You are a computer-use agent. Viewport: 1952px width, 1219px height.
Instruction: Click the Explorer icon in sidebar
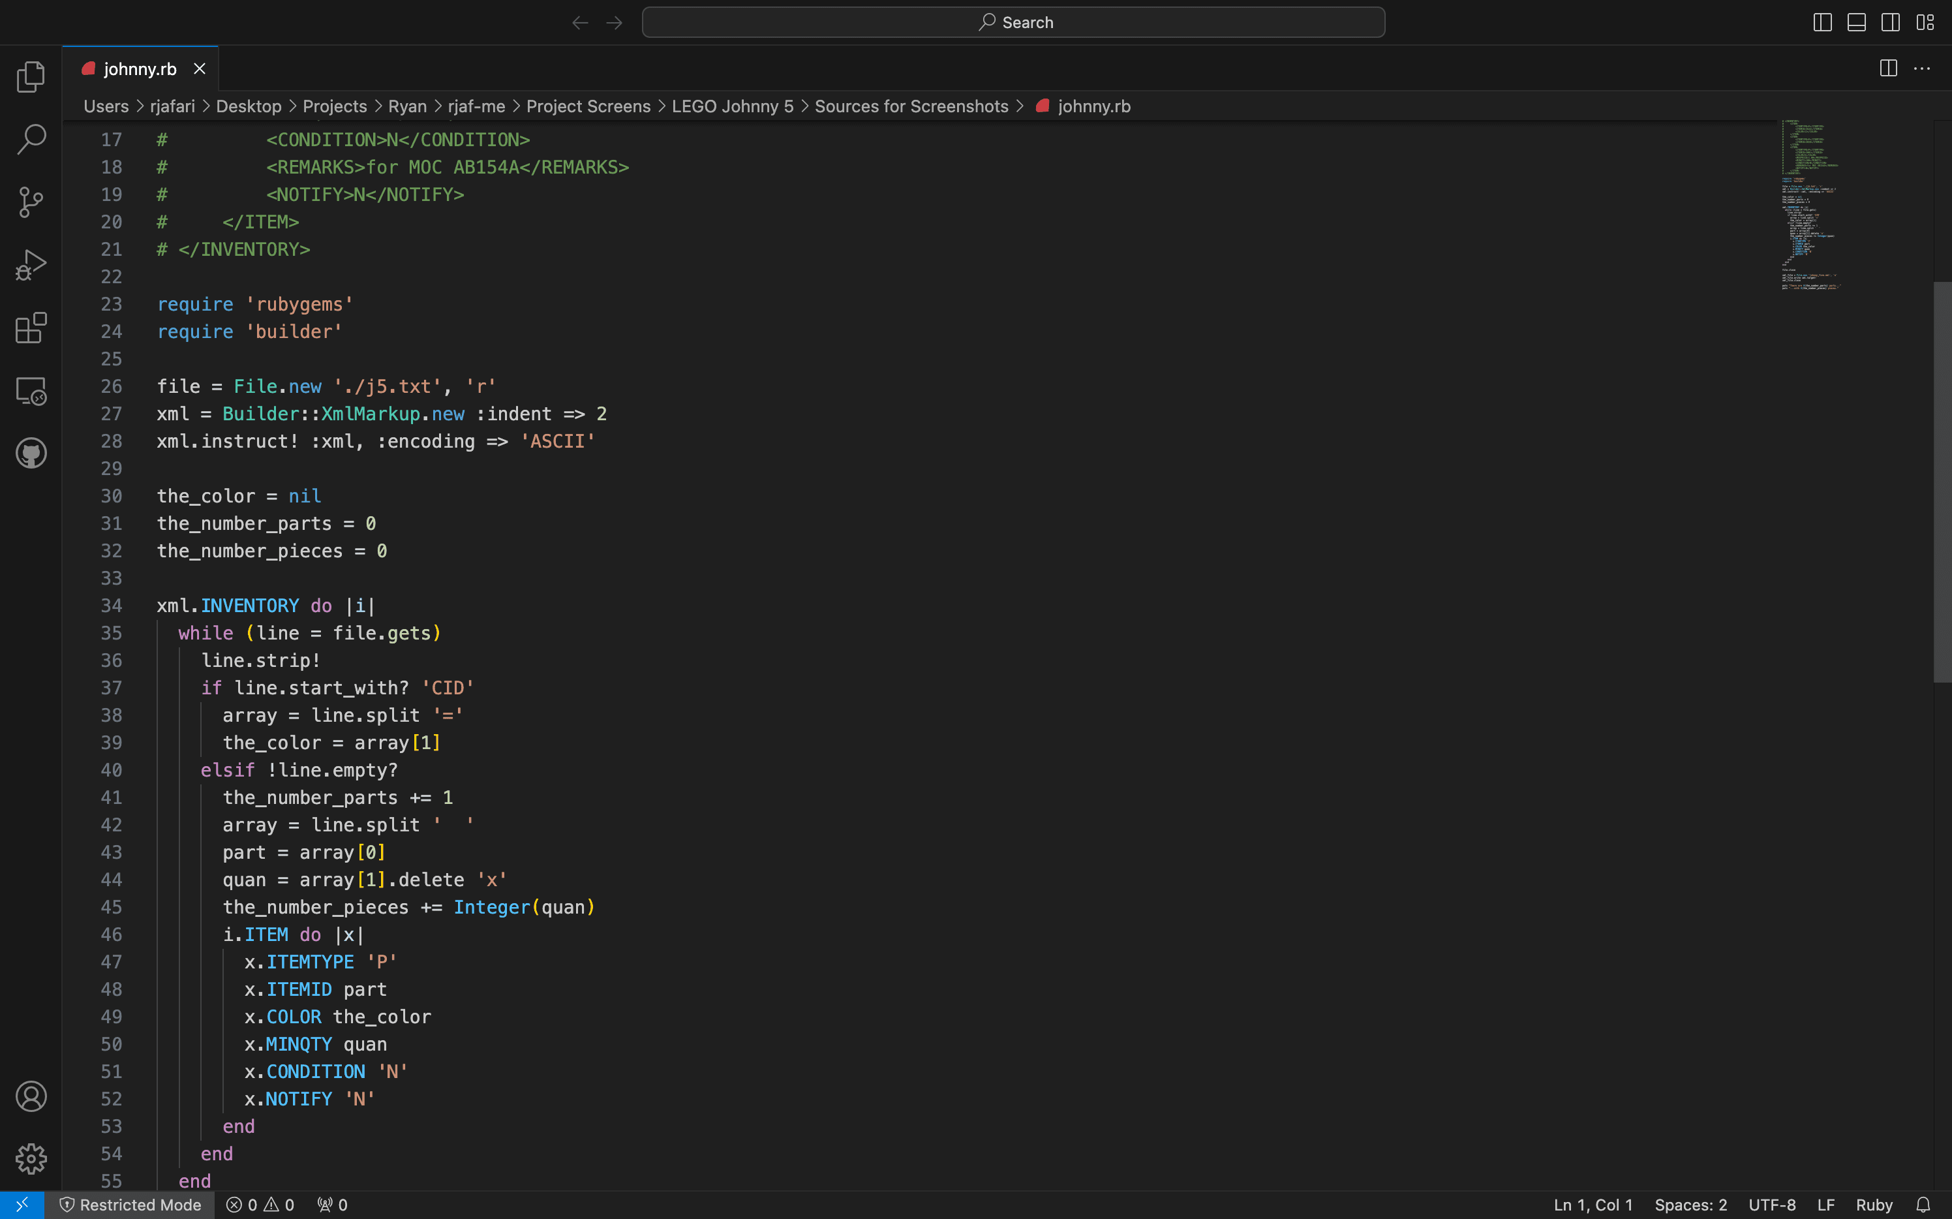click(31, 77)
